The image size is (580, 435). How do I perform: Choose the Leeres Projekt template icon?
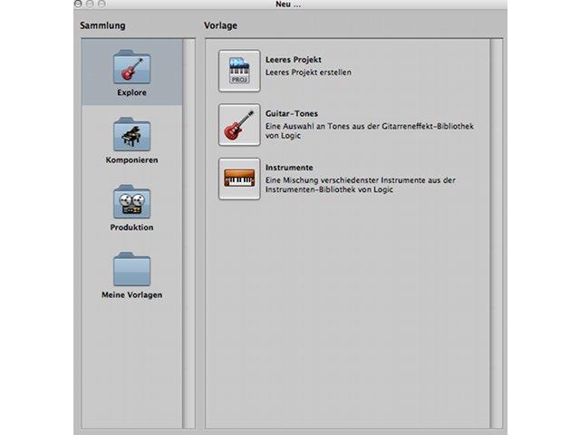point(239,71)
